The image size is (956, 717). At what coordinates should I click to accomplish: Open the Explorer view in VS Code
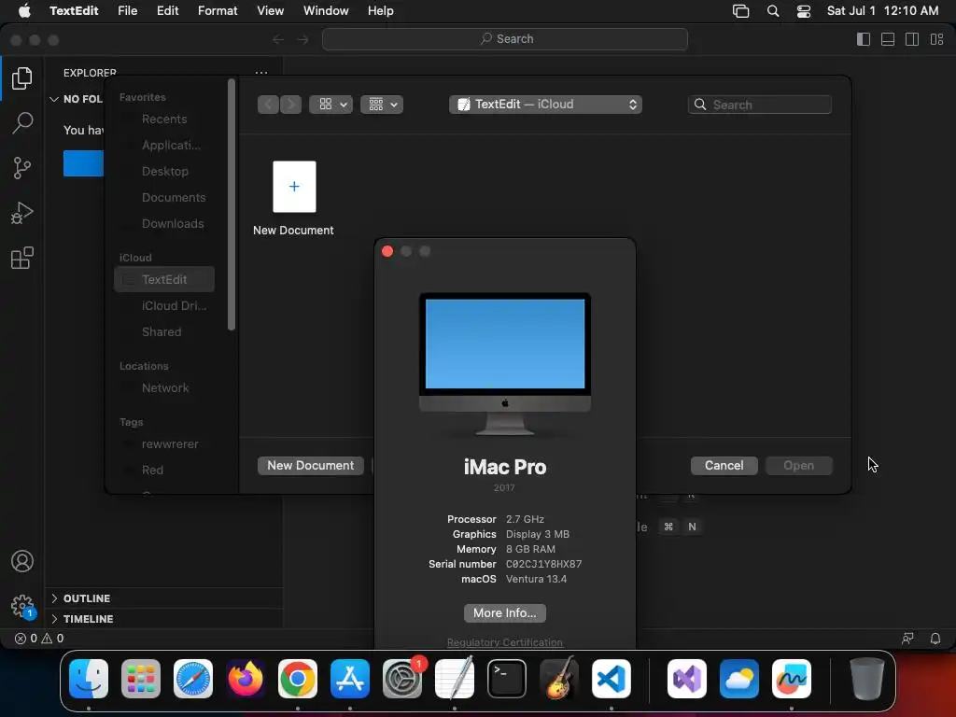pos(22,78)
